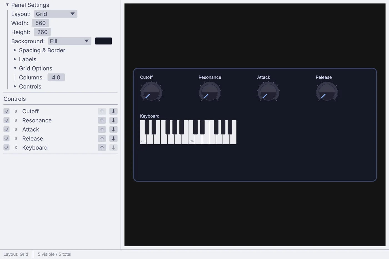Collapse the Panel Settings section
The image size is (389, 259).
click(8, 5)
